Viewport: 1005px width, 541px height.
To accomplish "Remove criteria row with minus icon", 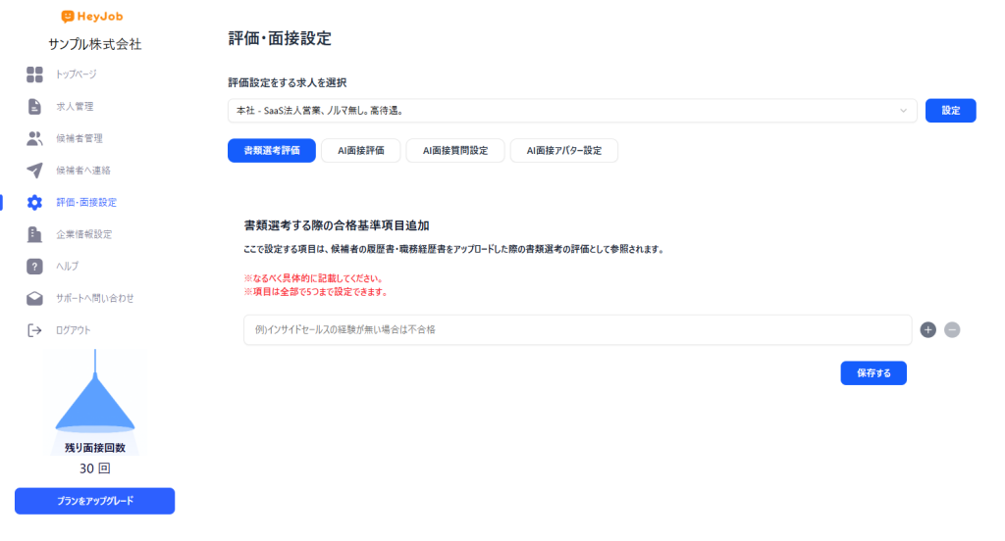I will tap(952, 330).
